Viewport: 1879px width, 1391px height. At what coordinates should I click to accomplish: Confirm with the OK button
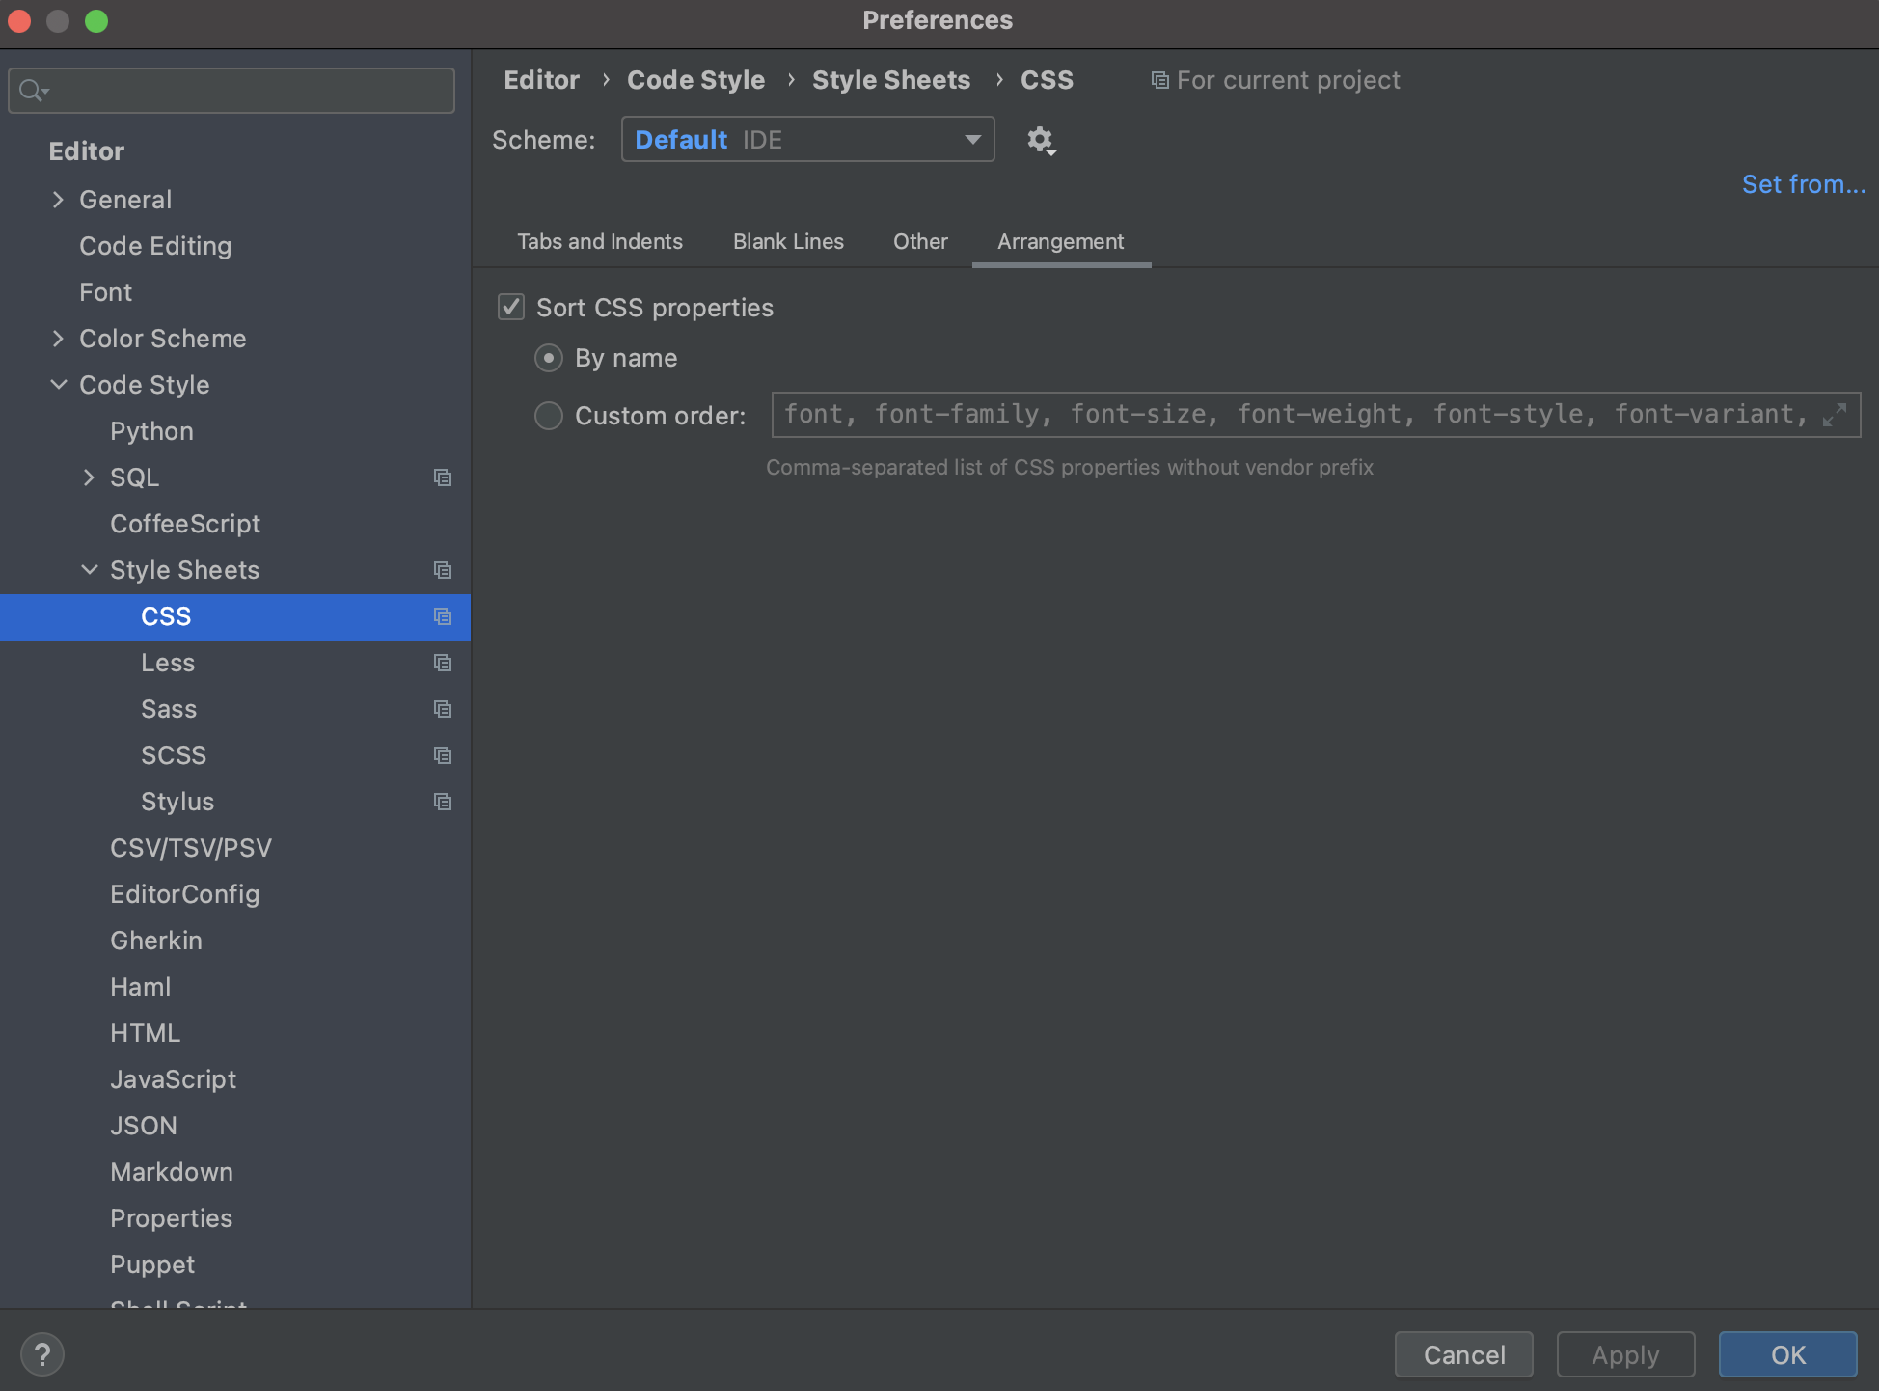pos(1788,1355)
